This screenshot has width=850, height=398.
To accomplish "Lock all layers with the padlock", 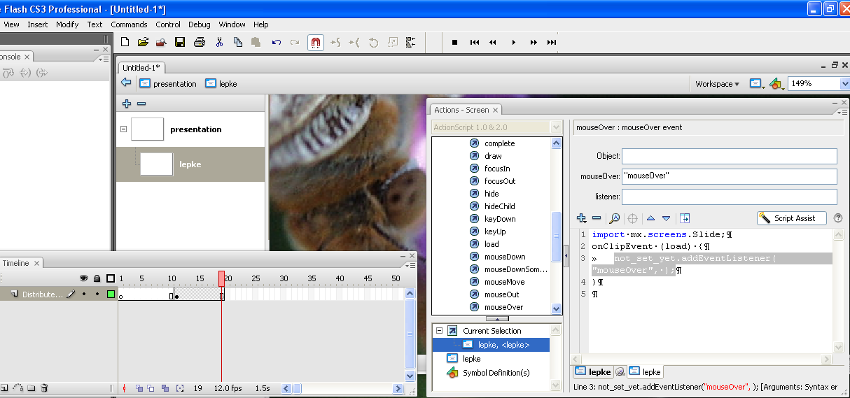I will pyautogui.click(x=97, y=278).
